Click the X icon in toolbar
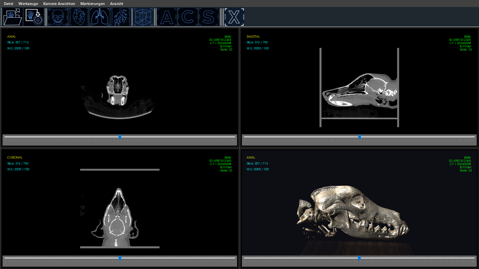Screen dimensions: 479x269 (x=234, y=17)
